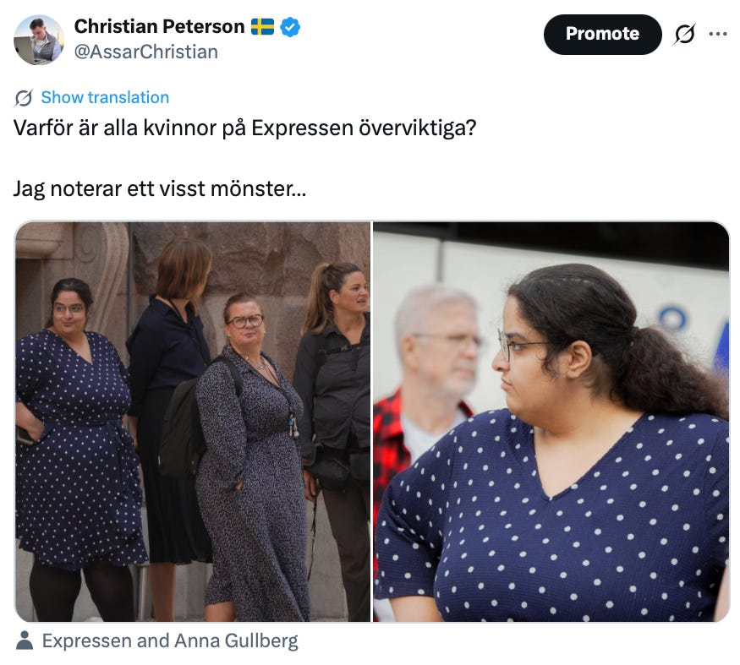This screenshot has width=740, height=665.
Task: Open Christian Peterson's profile avatar
Action: tap(39, 40)
